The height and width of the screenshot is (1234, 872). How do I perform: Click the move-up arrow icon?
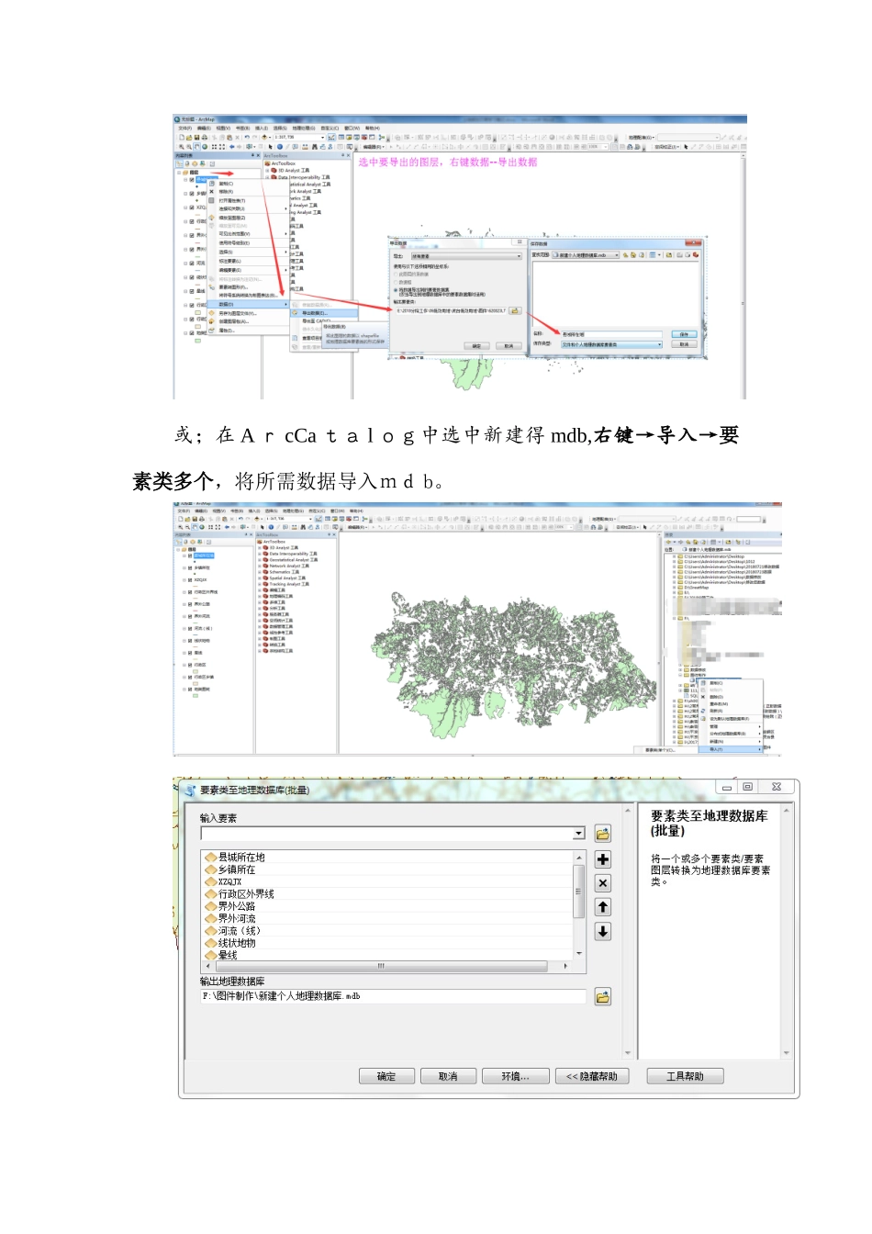point(602,907)
